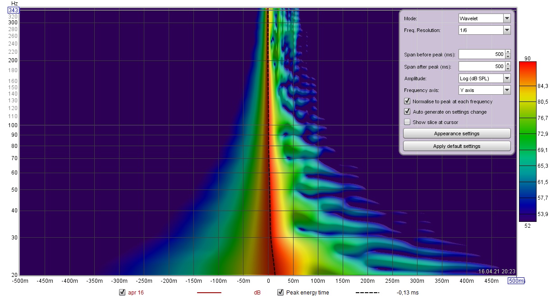Click the 500ms right time limit box

point(517,281)
